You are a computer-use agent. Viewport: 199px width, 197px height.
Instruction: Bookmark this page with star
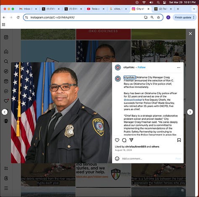(158, 17)
